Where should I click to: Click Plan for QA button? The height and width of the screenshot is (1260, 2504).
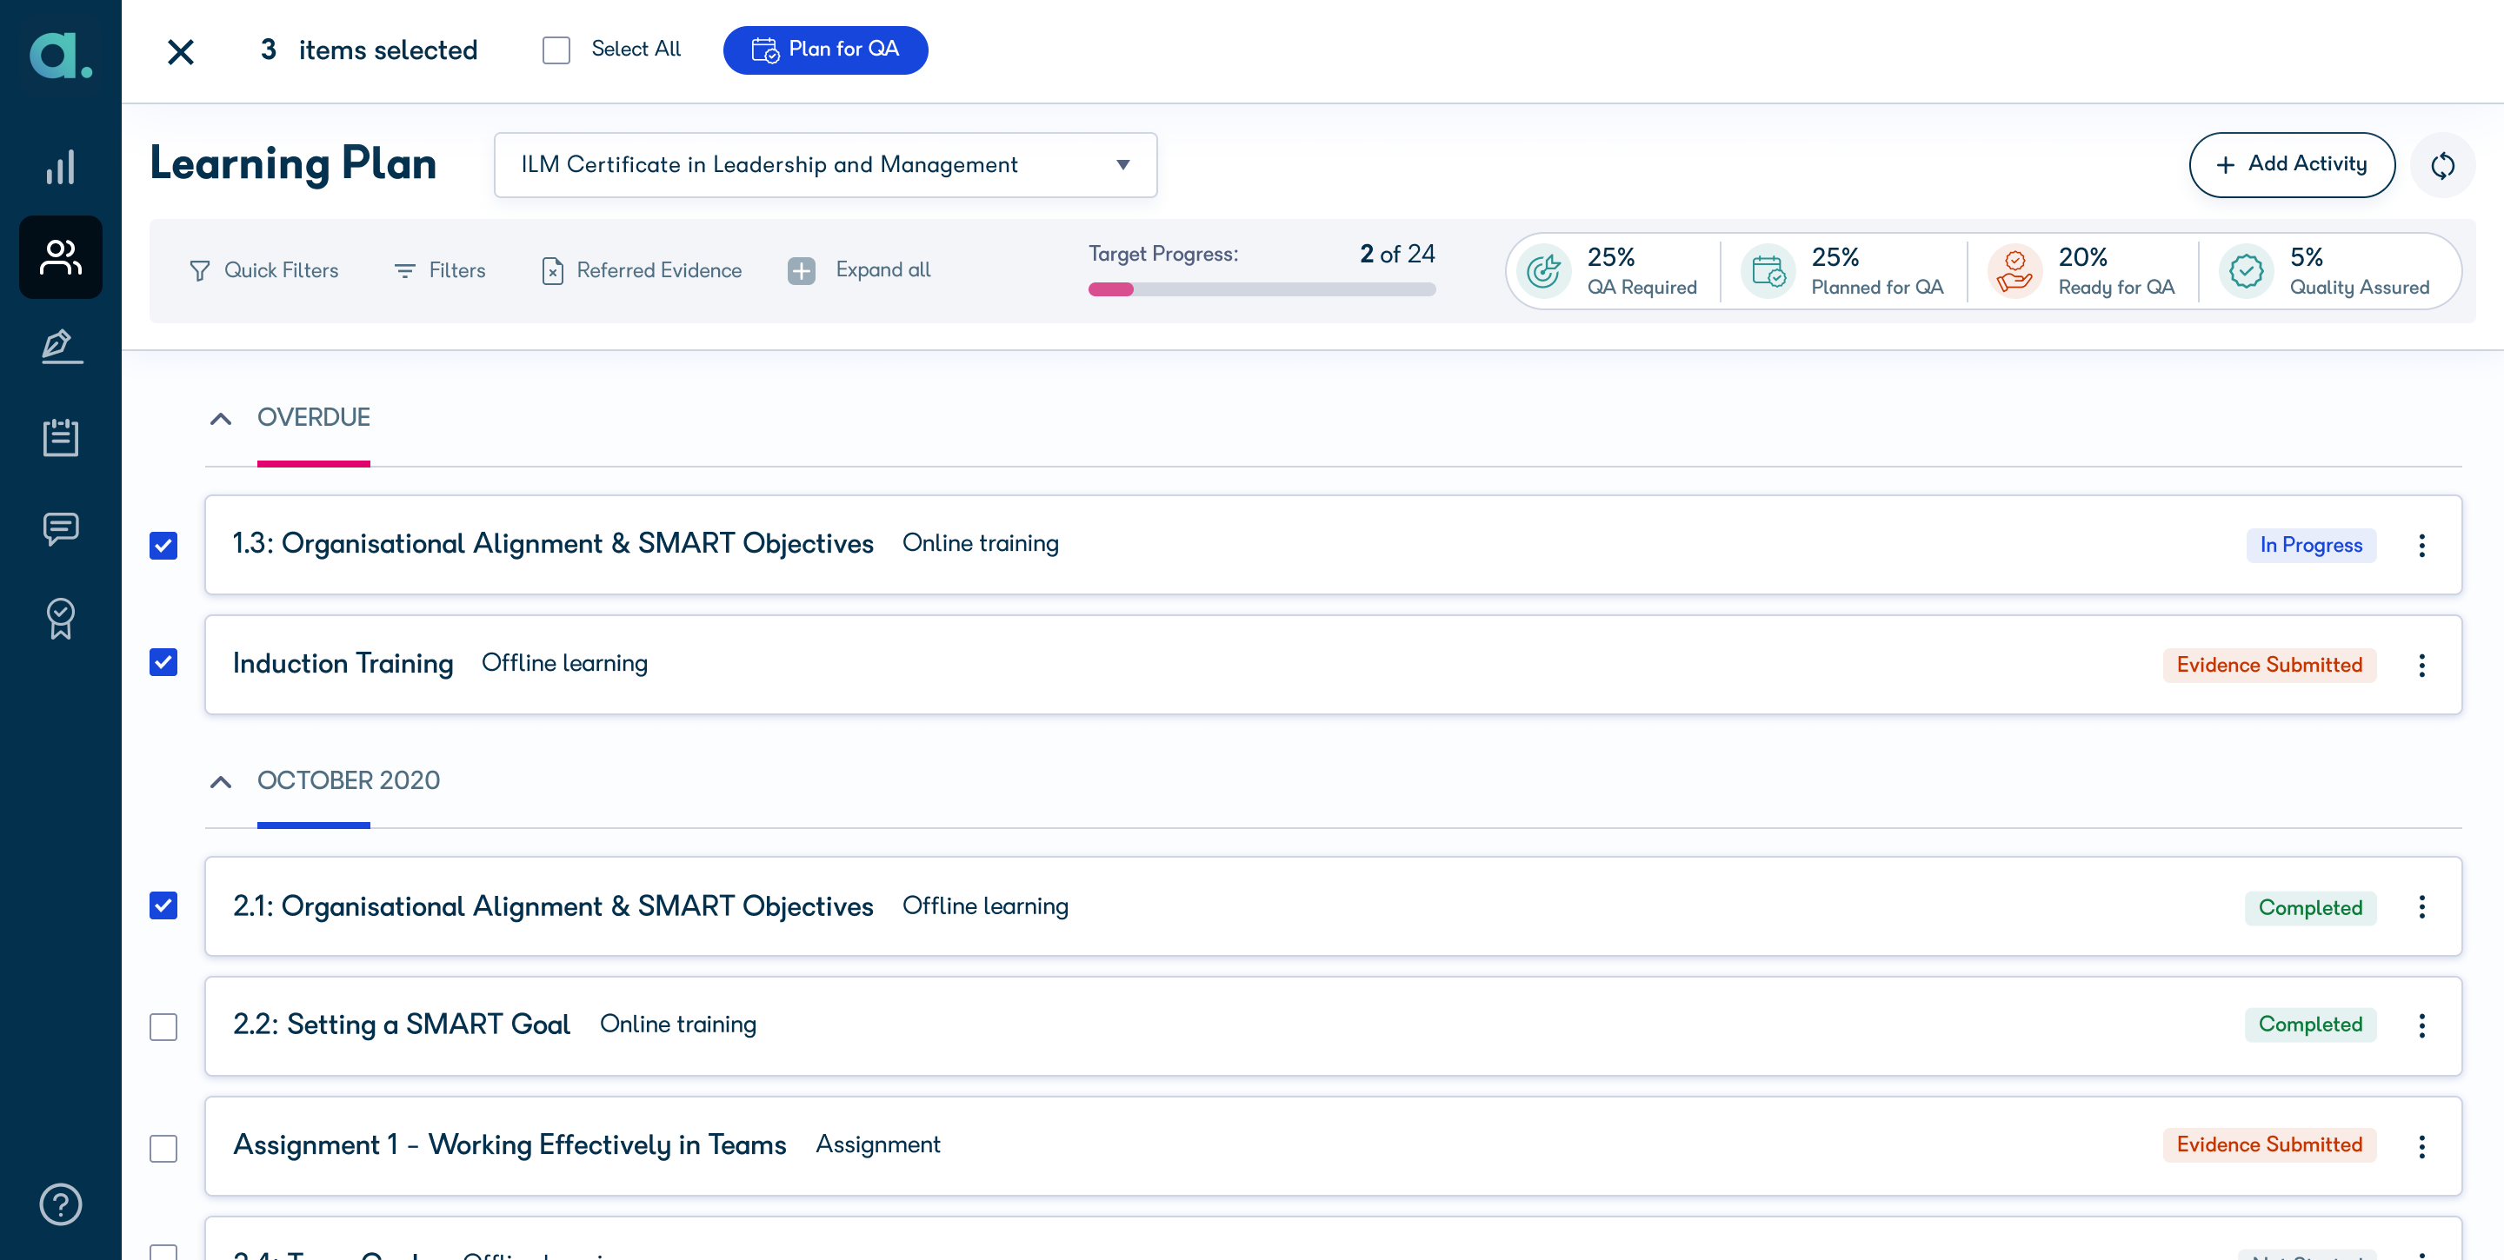(x=825, y=50)
